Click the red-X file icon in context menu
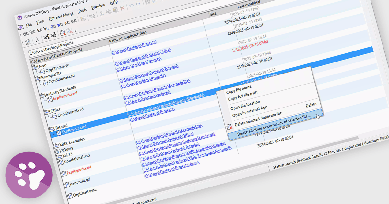Screen dimensions: 389x204 (229, 127)
